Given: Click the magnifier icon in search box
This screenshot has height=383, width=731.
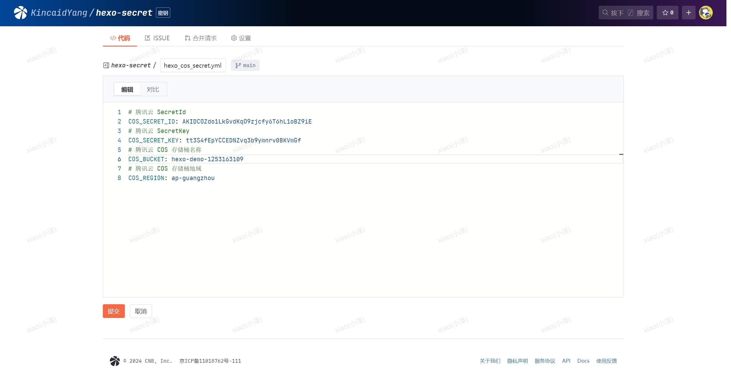Looking at the screenshot, I should [x=605, y=13].
